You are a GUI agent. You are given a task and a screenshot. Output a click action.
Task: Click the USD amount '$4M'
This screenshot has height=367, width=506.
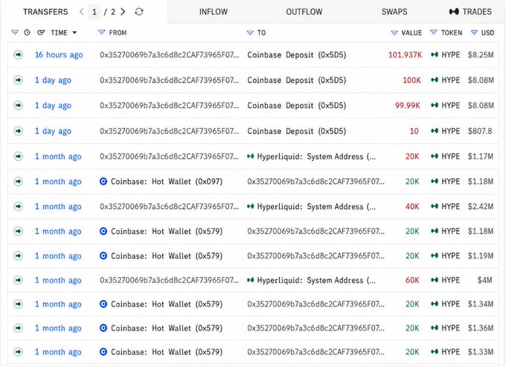484,280
